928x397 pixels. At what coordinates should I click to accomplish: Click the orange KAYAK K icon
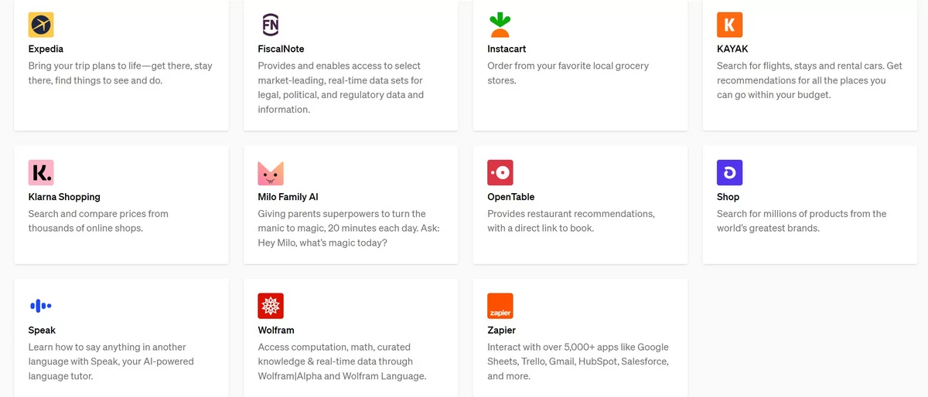(729, 25)
